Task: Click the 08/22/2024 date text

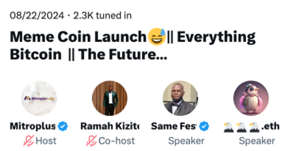Action: (x=37, y=15)
